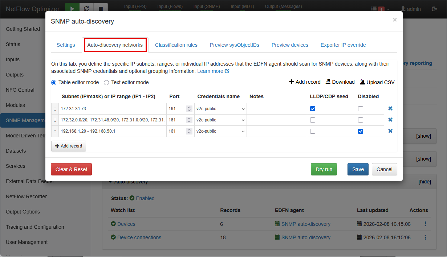Click the subnet field containing 172.32.0.0/20

112,120
